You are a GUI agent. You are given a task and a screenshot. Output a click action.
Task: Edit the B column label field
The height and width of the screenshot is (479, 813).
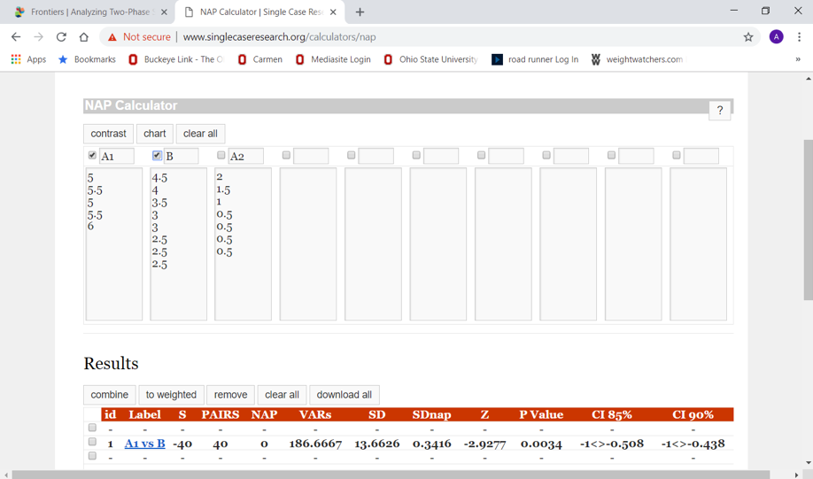point(181,156)
